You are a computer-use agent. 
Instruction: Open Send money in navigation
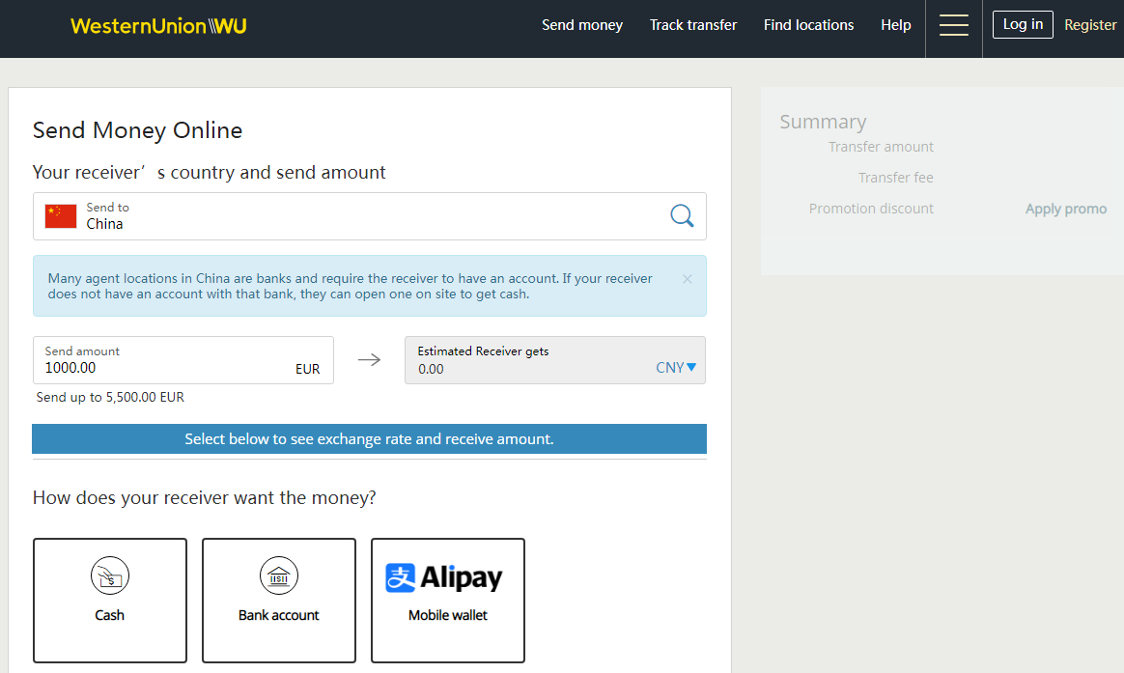click(582, 25)
